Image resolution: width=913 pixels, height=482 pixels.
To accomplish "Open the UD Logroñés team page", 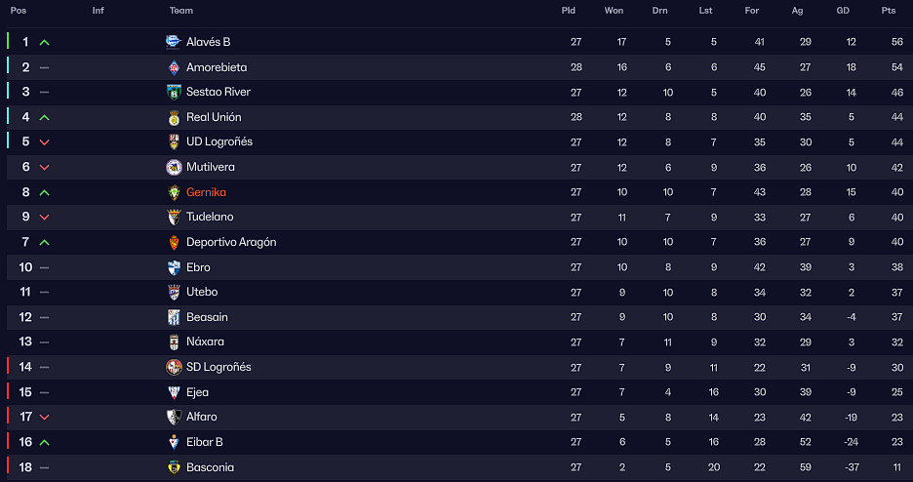I will (219, 142).
